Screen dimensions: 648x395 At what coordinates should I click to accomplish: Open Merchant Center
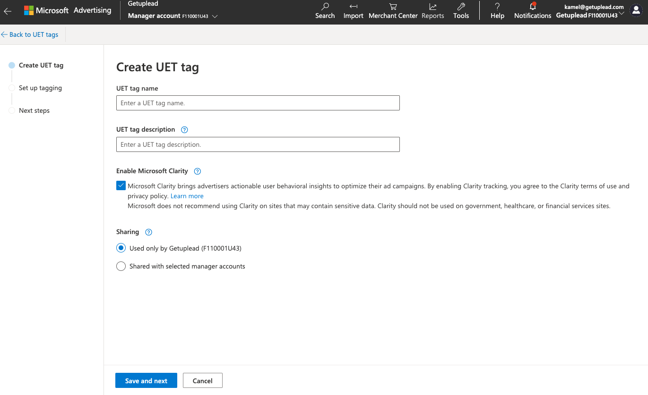coord(393,11)
